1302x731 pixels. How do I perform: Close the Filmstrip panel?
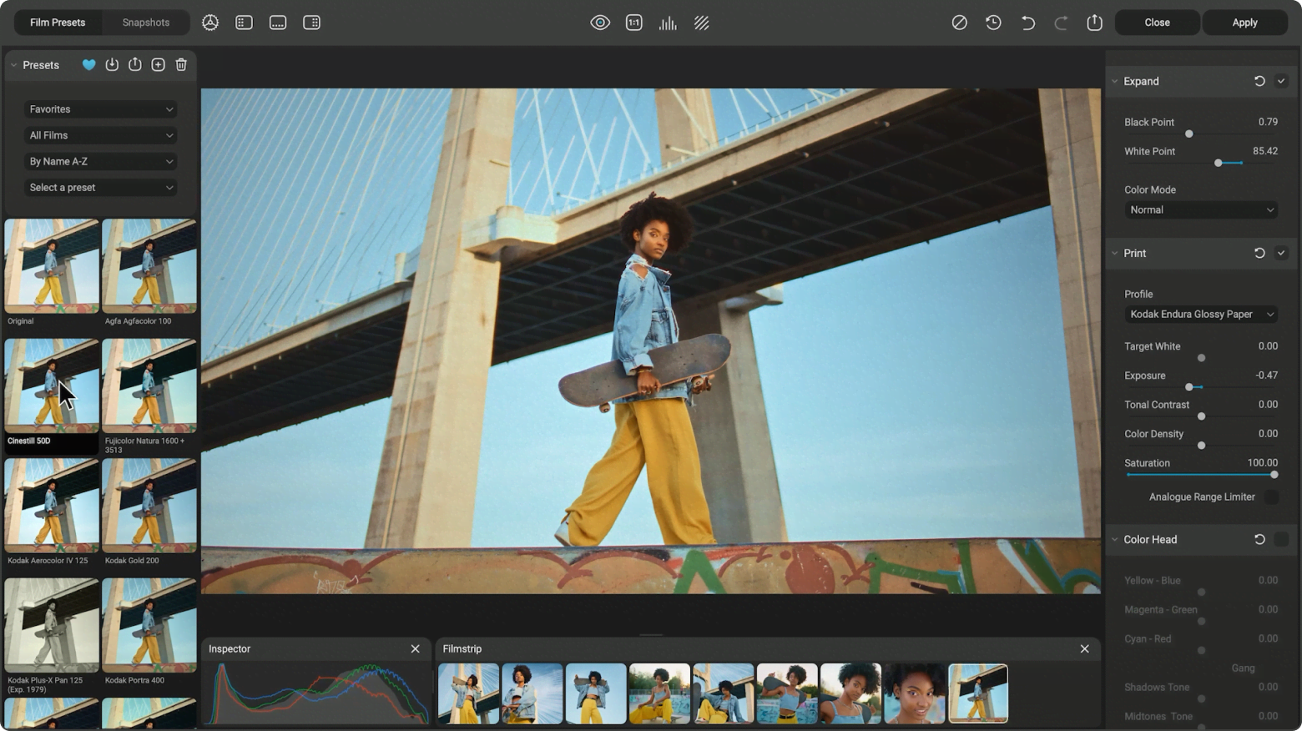point(1084,648)
